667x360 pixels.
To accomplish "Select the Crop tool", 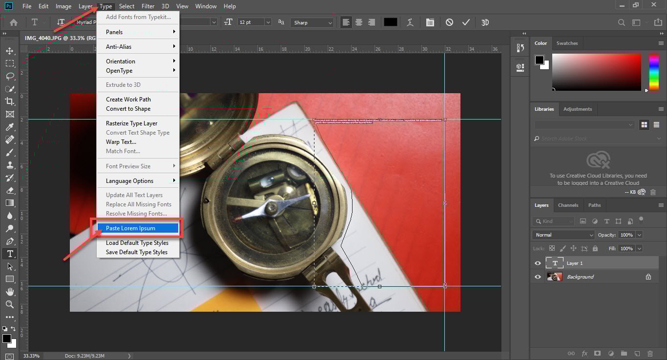I will coord(10,101).
